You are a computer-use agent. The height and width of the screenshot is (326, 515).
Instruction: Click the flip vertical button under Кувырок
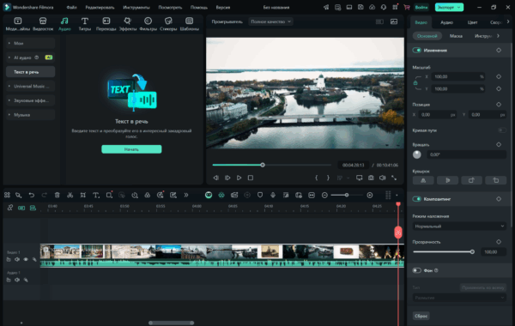447,180
